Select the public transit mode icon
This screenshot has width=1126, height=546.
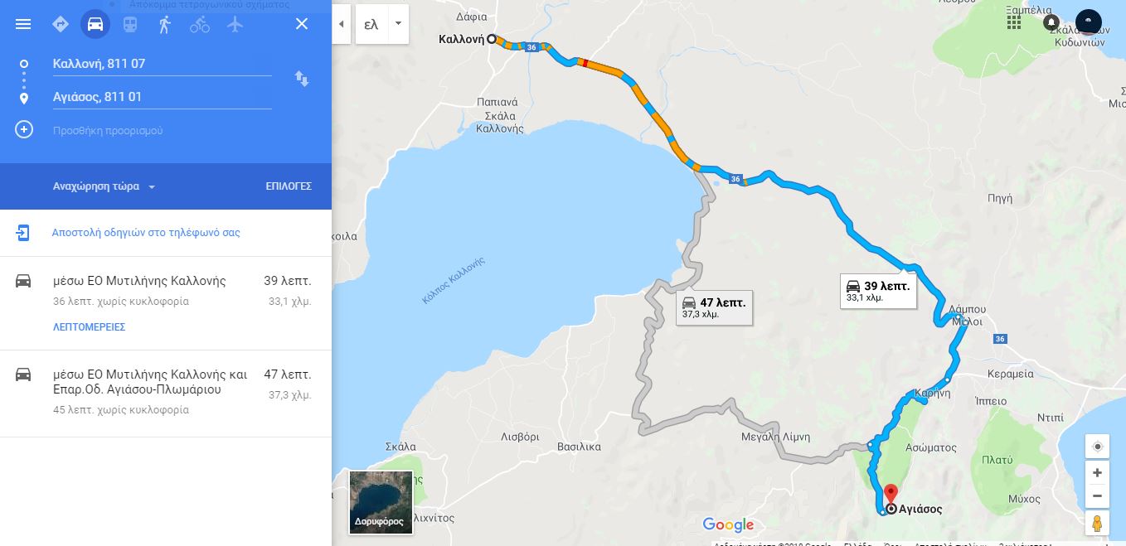click(130, 24)
